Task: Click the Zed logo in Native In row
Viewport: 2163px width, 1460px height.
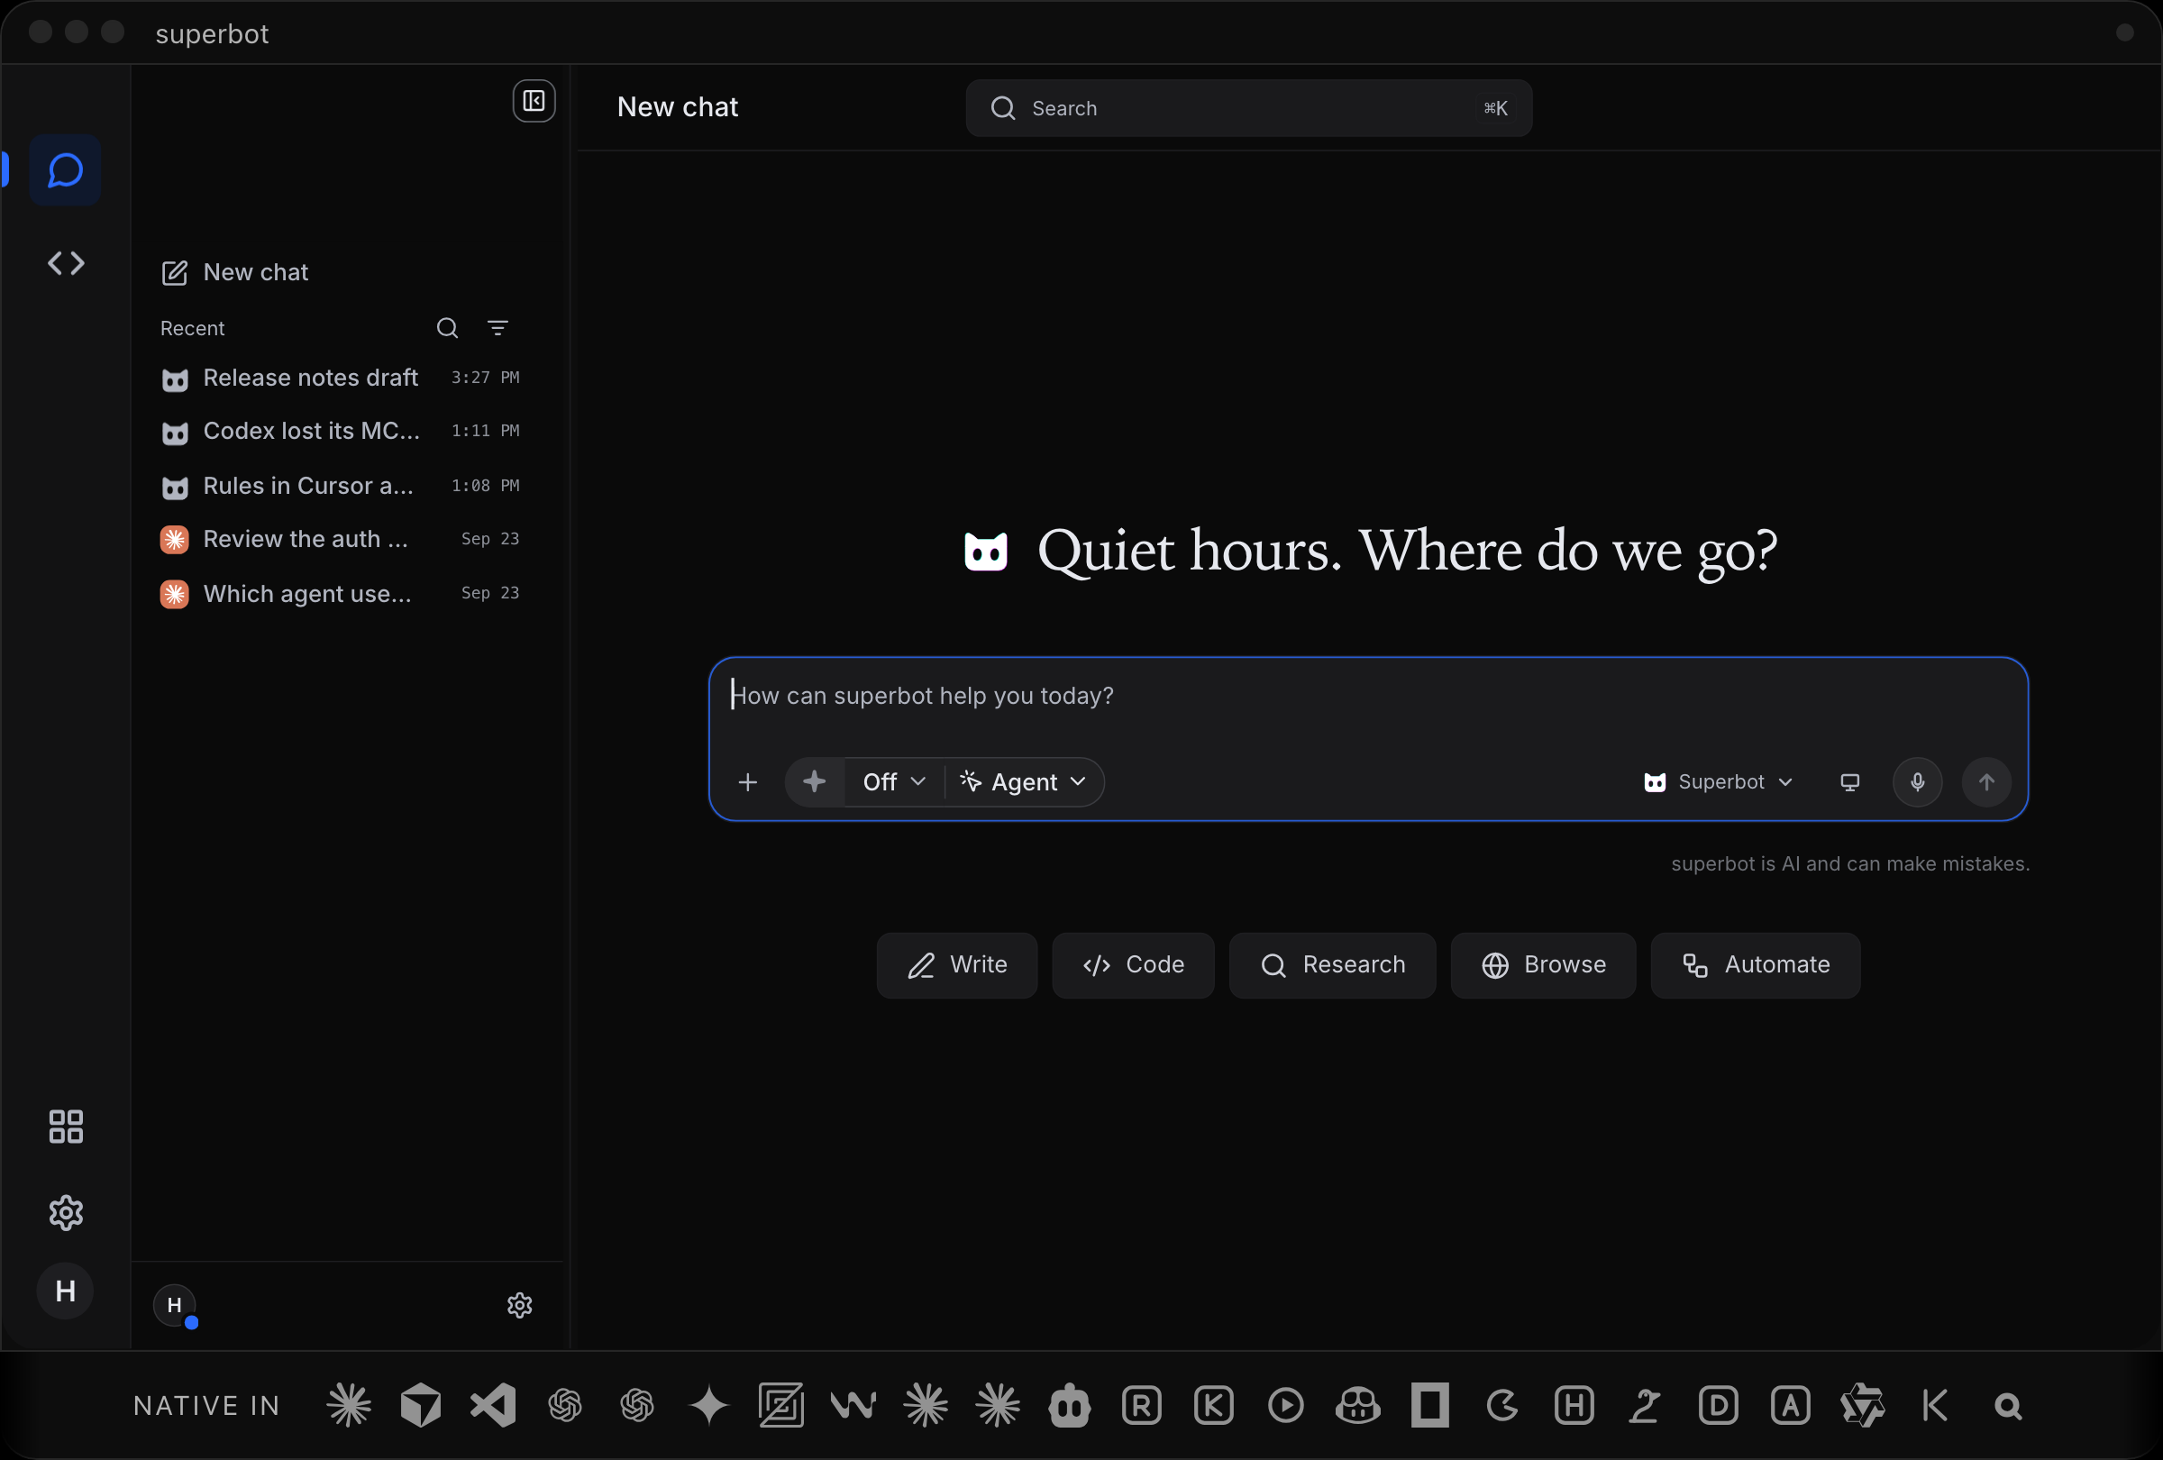Action: click(780, 1405)
